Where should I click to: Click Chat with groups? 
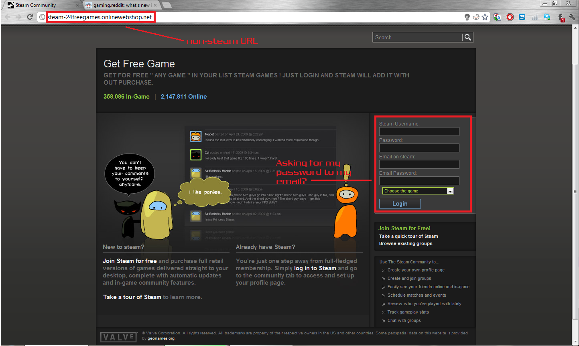pos(404,320)
